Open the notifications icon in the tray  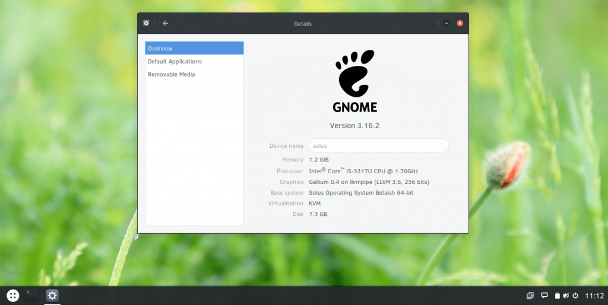[x=544, y=296]
